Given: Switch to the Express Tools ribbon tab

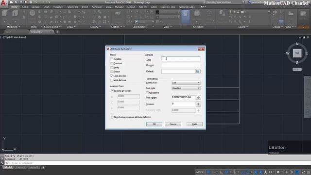Looking at the screenshot, I should tap(168, 7).
